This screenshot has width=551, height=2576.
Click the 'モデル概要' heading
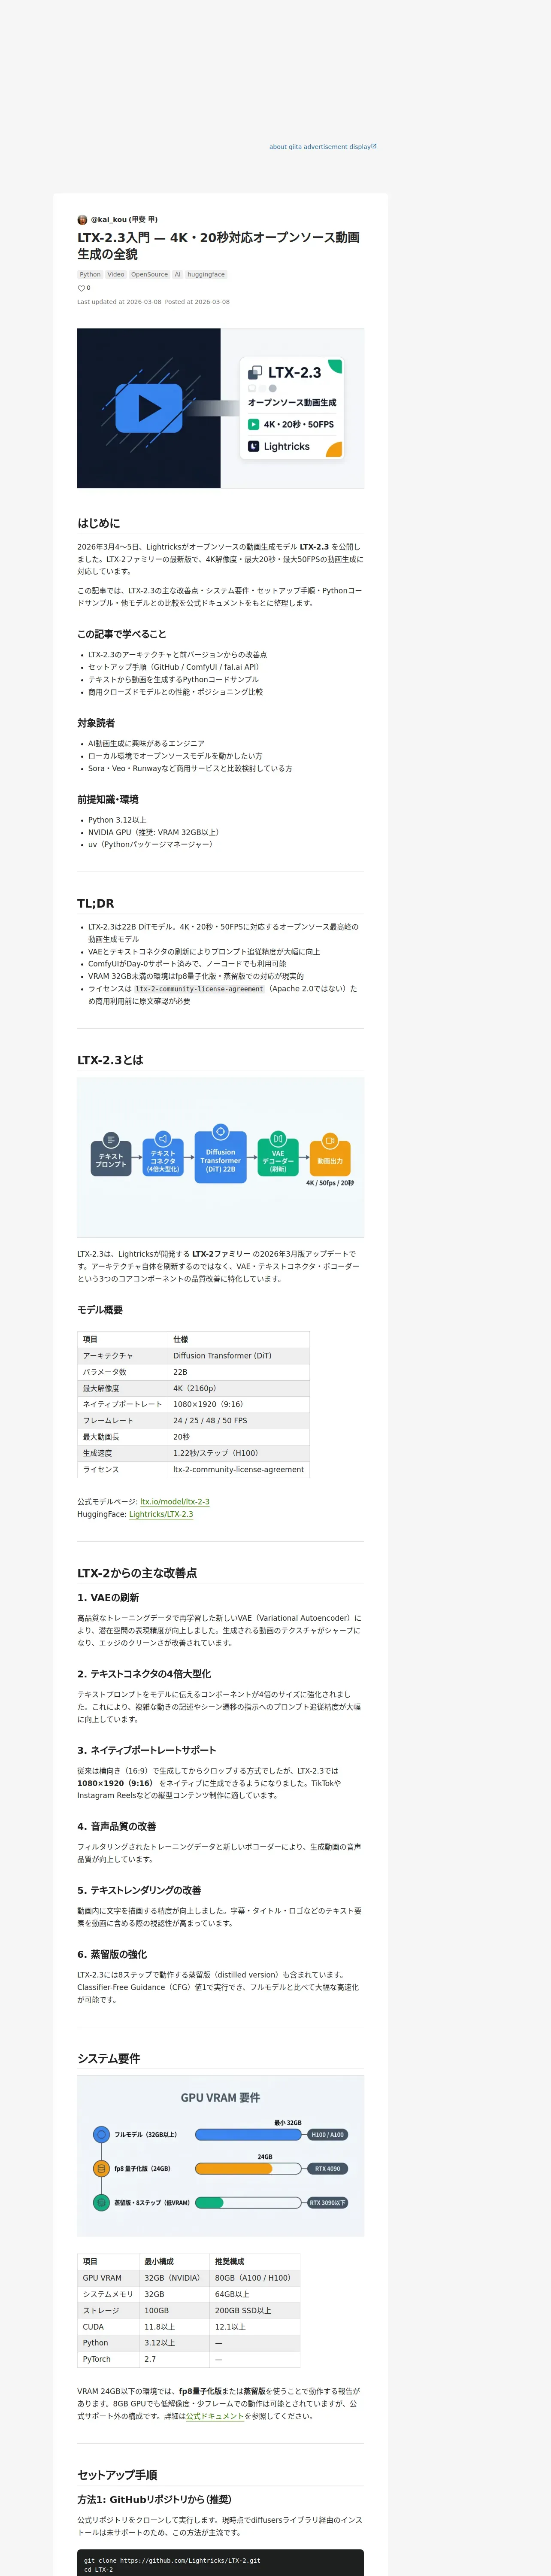pos(100,1310)
